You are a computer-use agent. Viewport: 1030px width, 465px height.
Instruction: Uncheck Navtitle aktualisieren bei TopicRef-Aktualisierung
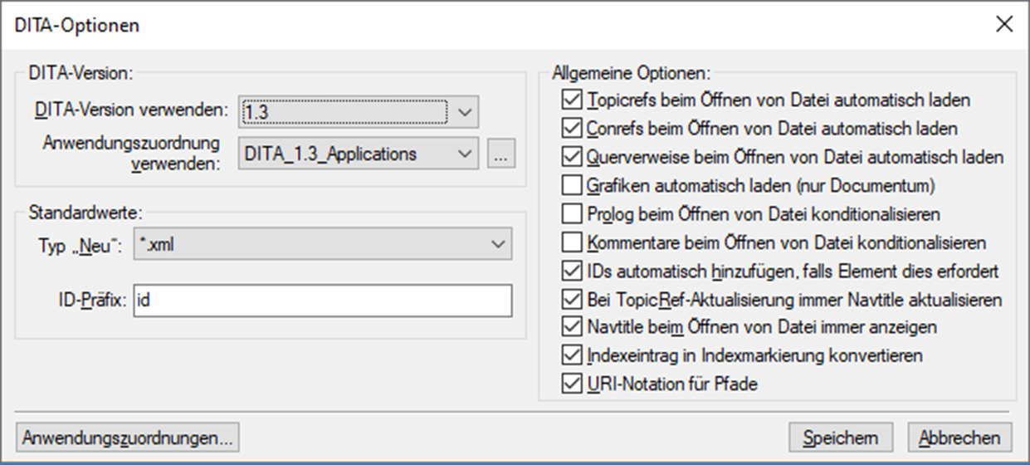572,299
